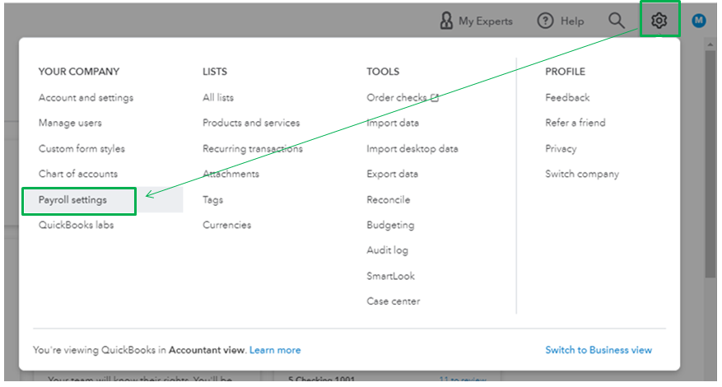This screenshot has width=722, height=387.
Task: Open the Budgeting tool
Action: [390, 225]
